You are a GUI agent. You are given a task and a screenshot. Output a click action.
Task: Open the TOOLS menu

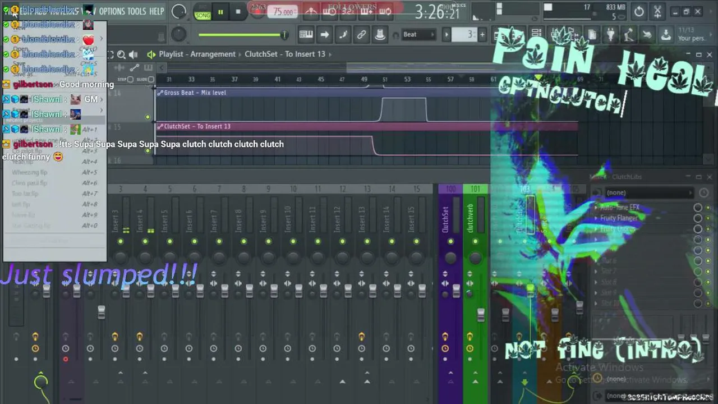click(136, 11)
